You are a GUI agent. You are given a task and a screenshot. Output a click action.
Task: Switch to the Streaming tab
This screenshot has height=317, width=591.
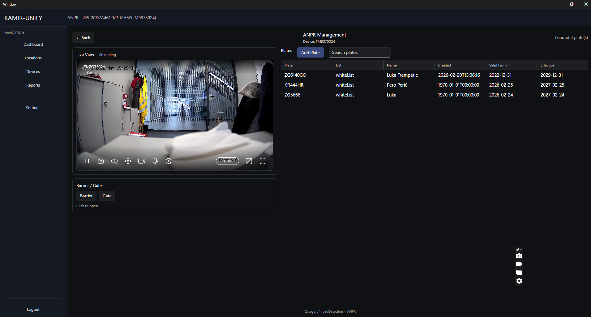coord(107,54)
